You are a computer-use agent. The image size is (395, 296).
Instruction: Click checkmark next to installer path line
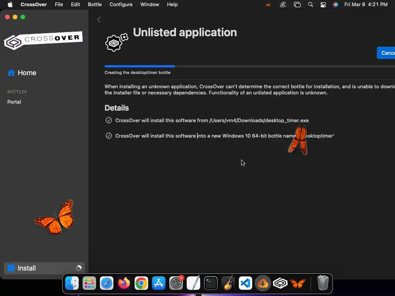[x=108, y=120]
